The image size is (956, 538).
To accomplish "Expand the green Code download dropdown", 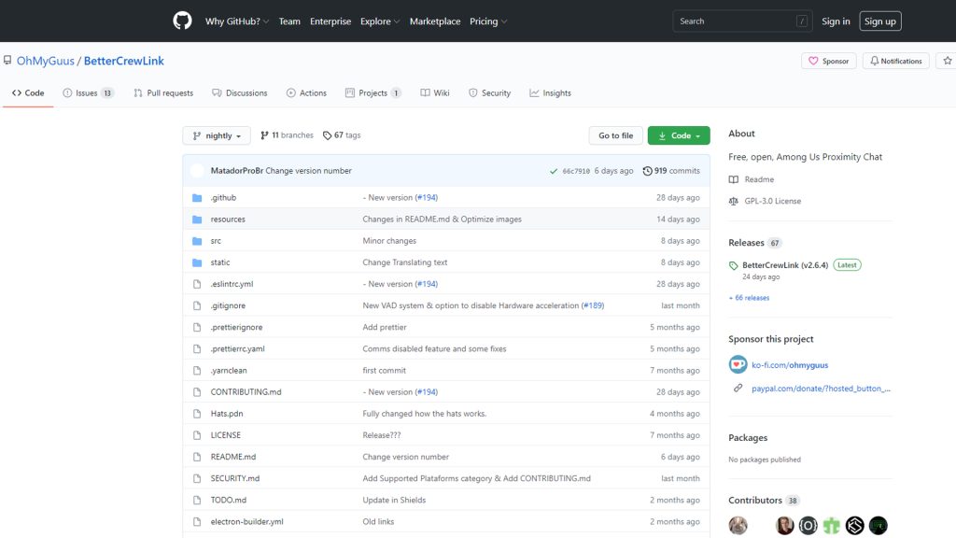I will point(679,134).
